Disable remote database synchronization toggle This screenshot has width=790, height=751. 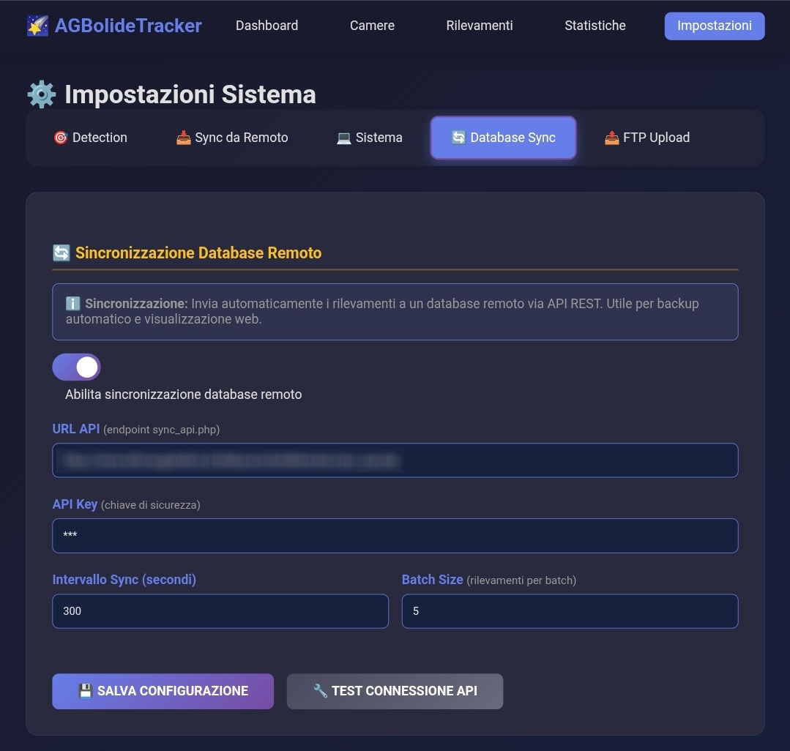[x=77, y=367]
